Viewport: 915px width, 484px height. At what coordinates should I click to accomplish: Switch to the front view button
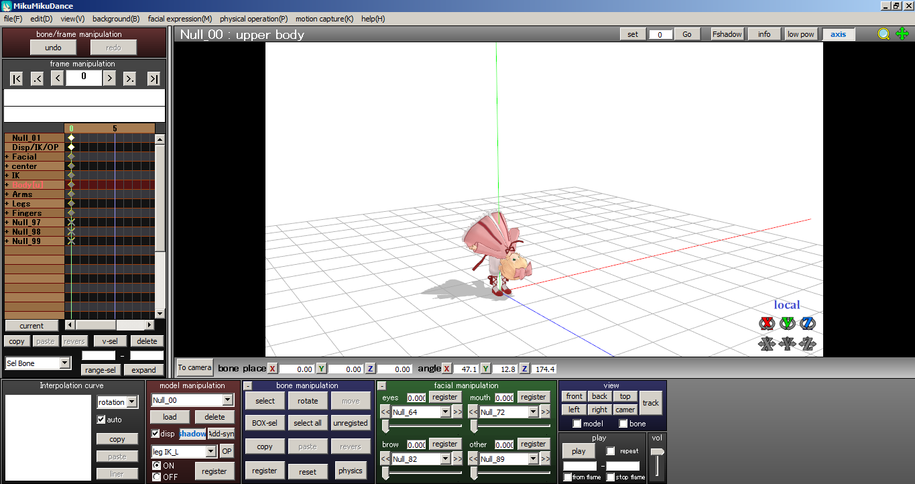pyautogui.click(x=574, y=396)
